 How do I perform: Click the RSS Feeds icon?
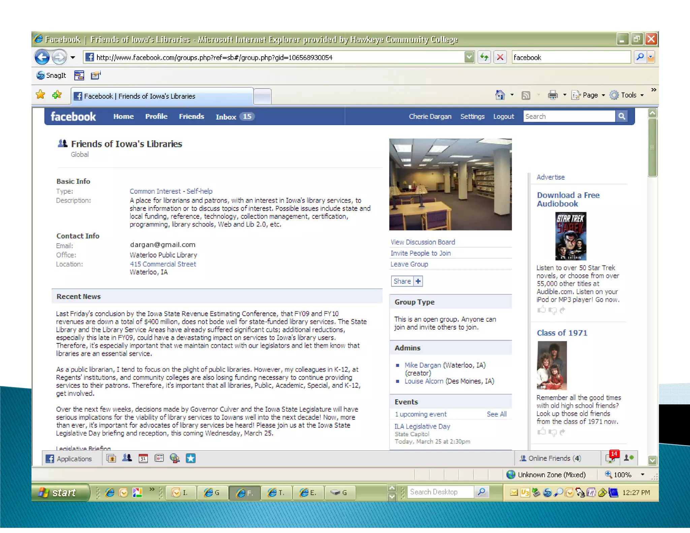click(x=526, y=96)
